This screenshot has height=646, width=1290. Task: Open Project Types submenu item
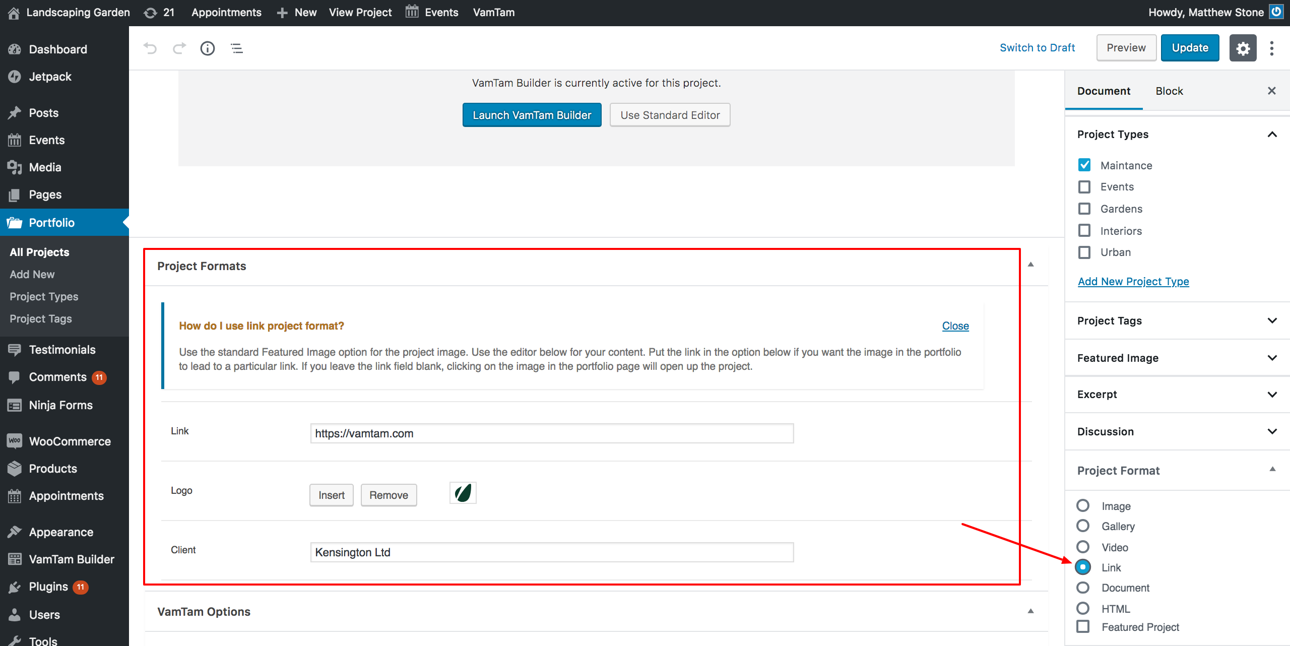(44, 296)
